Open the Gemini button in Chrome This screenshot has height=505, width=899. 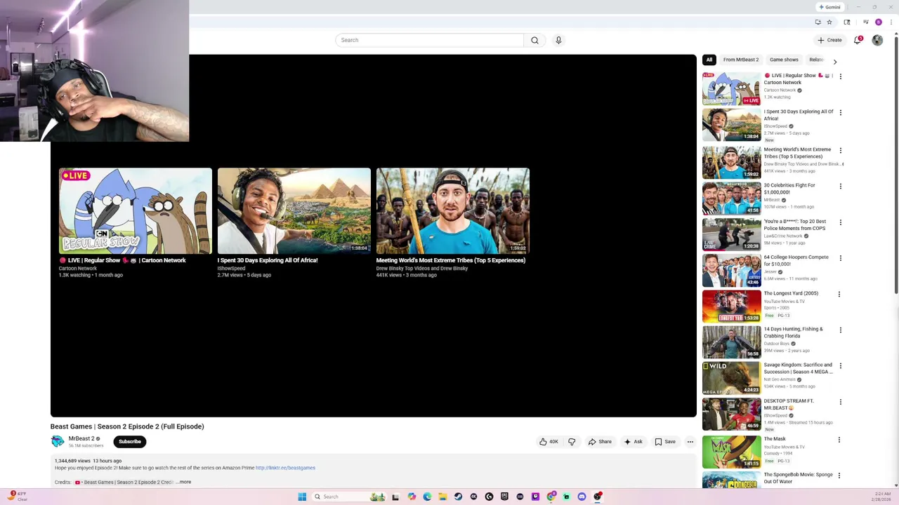pyautogui.click(x=829, y=7)
